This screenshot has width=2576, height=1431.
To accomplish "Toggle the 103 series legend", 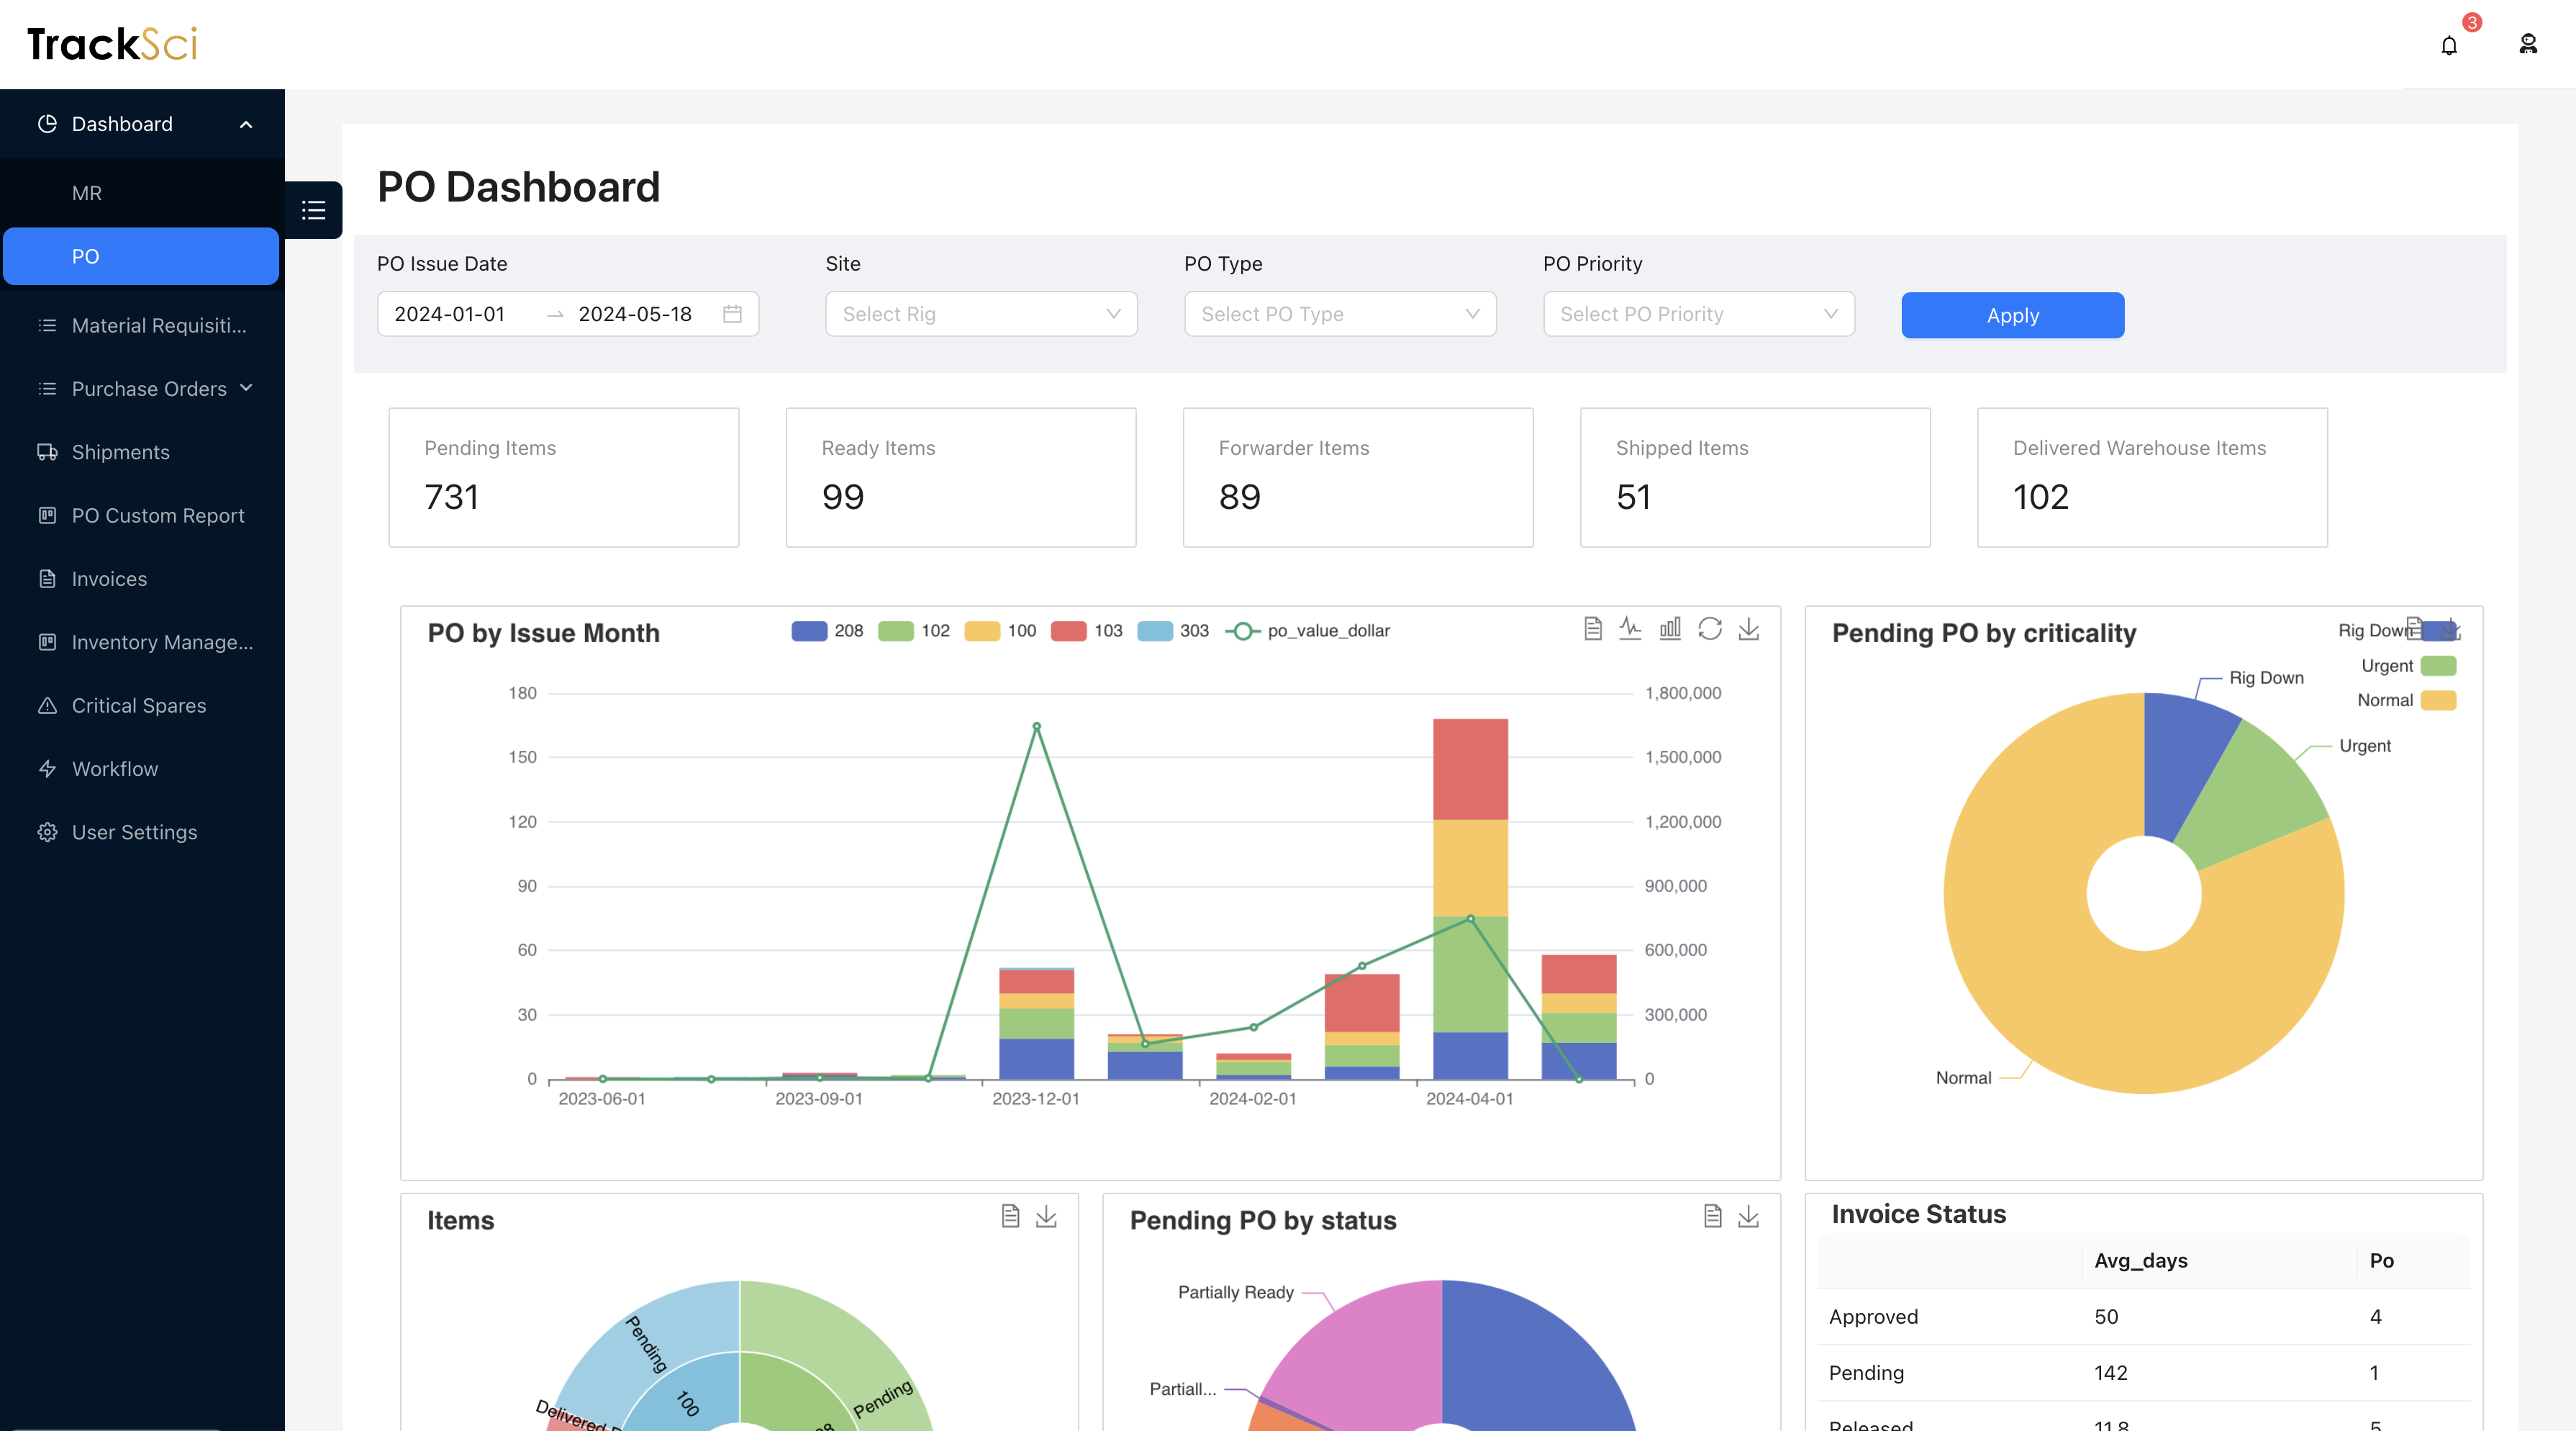I will point(1087,631).
